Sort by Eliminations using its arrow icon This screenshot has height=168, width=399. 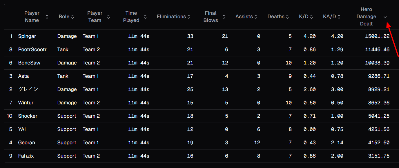click(x=189, y=17)
